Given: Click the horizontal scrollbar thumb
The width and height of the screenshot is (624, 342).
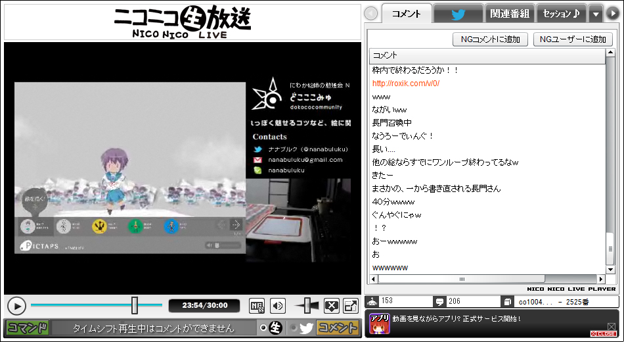Looking at the screenshot, I should coord(462,279).
